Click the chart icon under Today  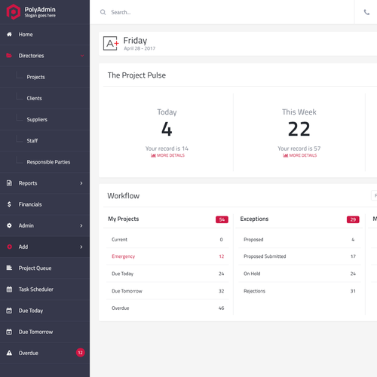(x=153, y=155)
